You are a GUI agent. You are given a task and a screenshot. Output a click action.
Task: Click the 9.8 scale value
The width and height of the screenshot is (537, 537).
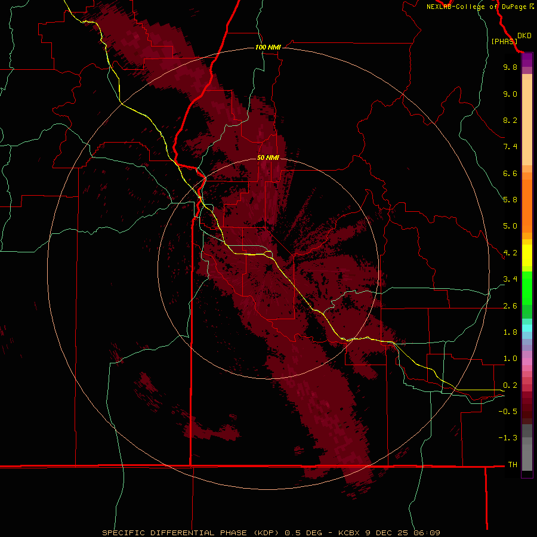pyautogui.click(x=510, y=67)
